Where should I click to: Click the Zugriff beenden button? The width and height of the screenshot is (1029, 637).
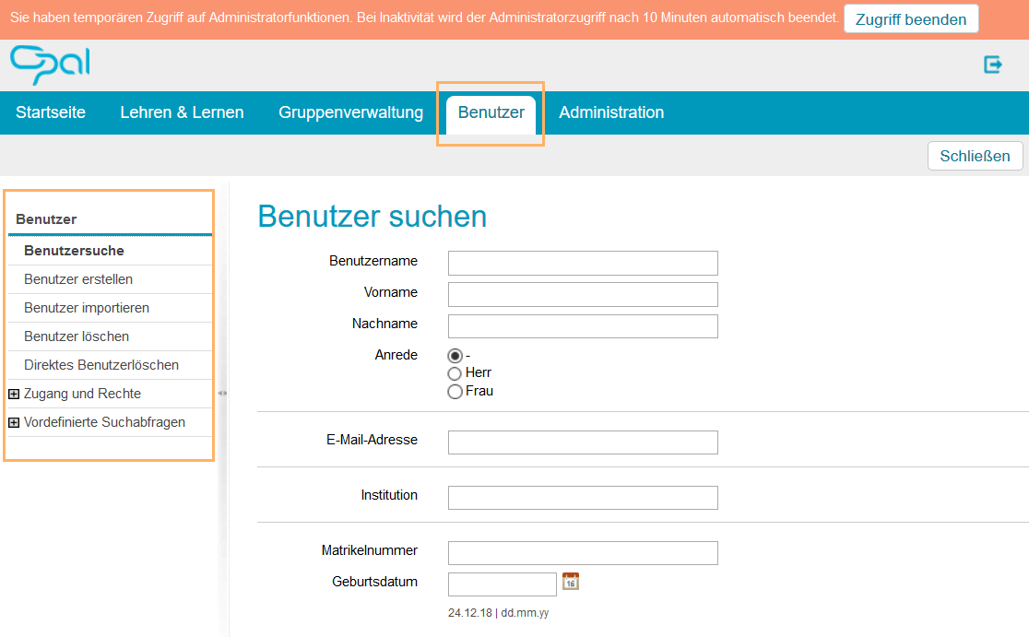tap(911, 18)
